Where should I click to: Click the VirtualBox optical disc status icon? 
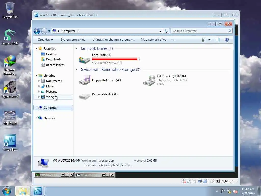point(189,181)
